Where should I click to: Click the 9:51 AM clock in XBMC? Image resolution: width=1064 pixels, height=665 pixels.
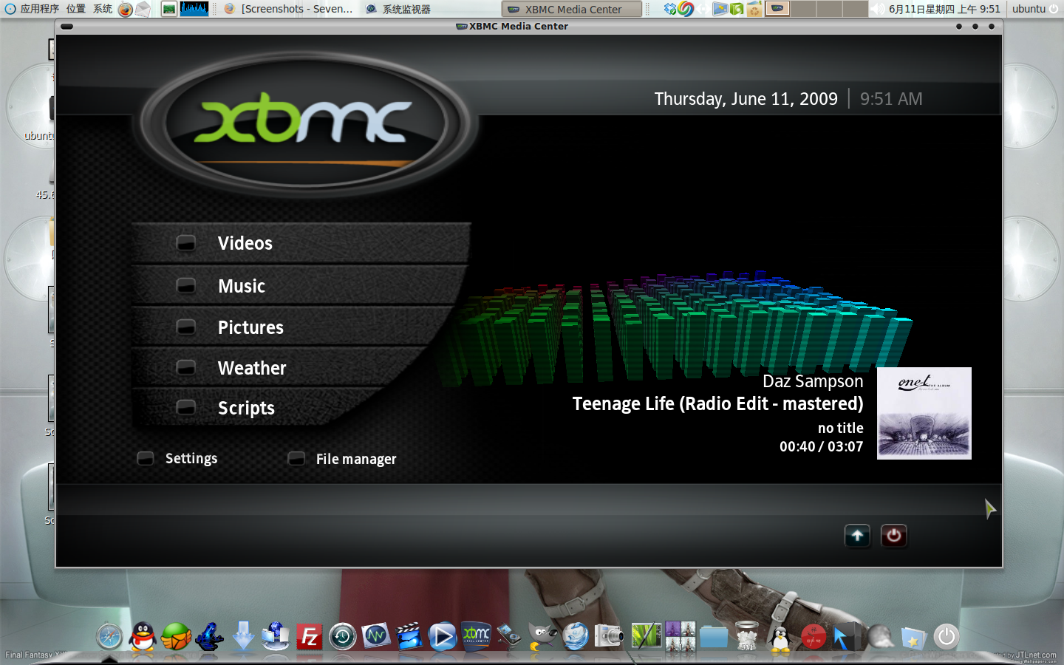coord(891,99)
